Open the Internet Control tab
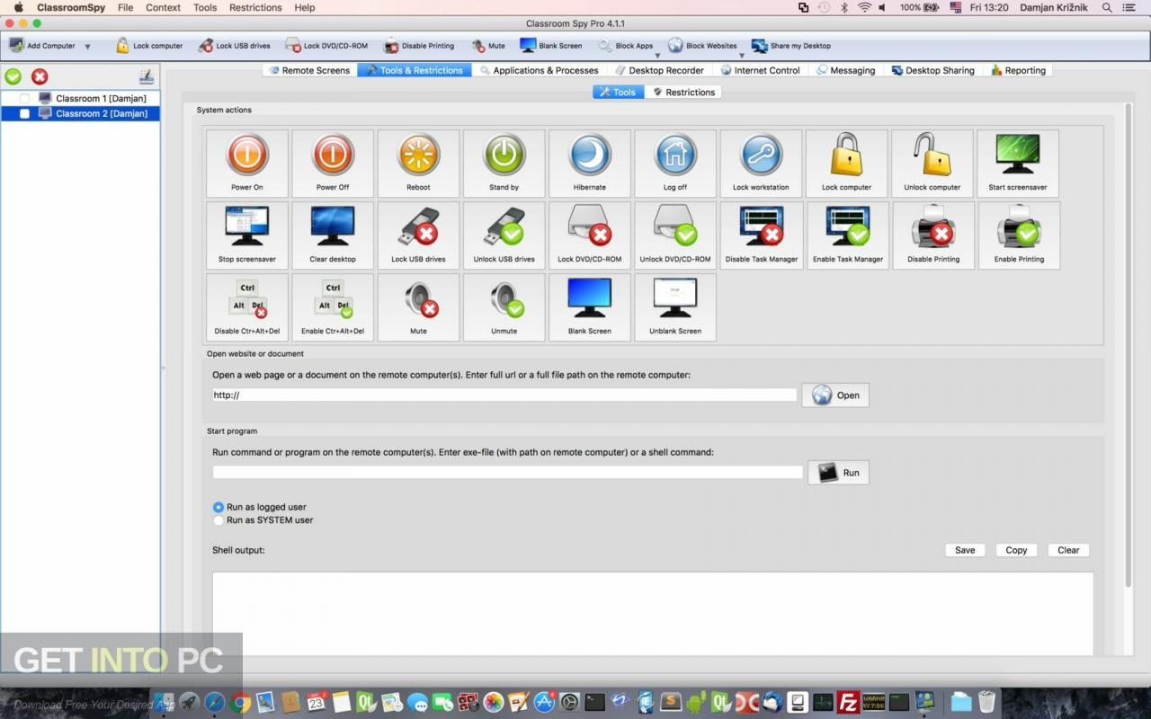This screenshot has height=719, width=1151. 760,70
